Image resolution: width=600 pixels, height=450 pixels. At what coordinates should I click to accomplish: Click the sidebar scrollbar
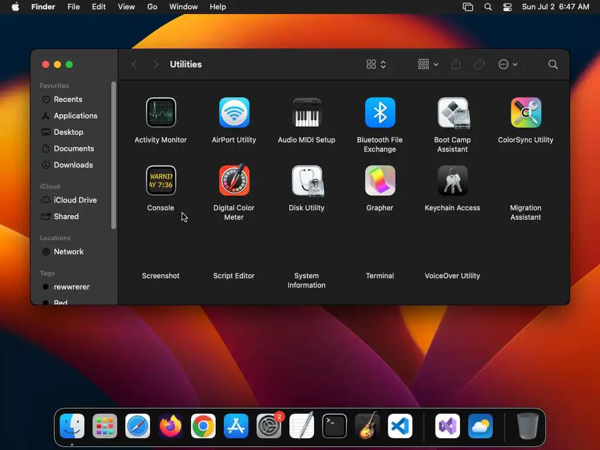(x=114, y=155)
